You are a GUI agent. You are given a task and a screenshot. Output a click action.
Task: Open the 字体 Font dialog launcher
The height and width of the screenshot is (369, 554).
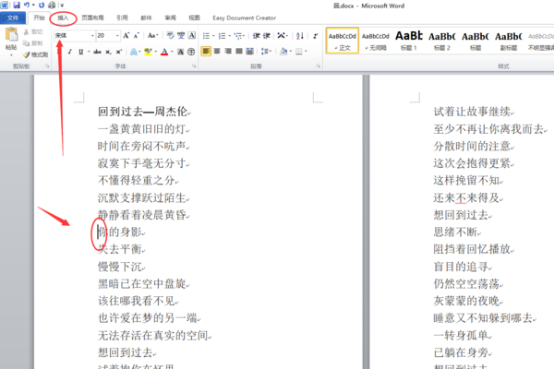(x=194, y=66)
